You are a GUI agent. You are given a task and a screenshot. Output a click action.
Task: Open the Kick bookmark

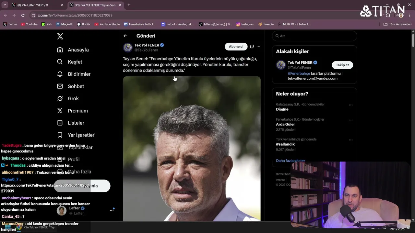pyautogui.click(x=47, y=24)
